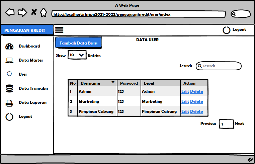Viewport: 255px width, 164px height.
Task: Delete the Admin user row
Action: (x=196, y=91)
